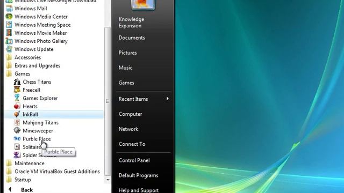Expand Oracle VM VirtualBox Guest Additions folder
344x193 pixels.
[53, 172]
